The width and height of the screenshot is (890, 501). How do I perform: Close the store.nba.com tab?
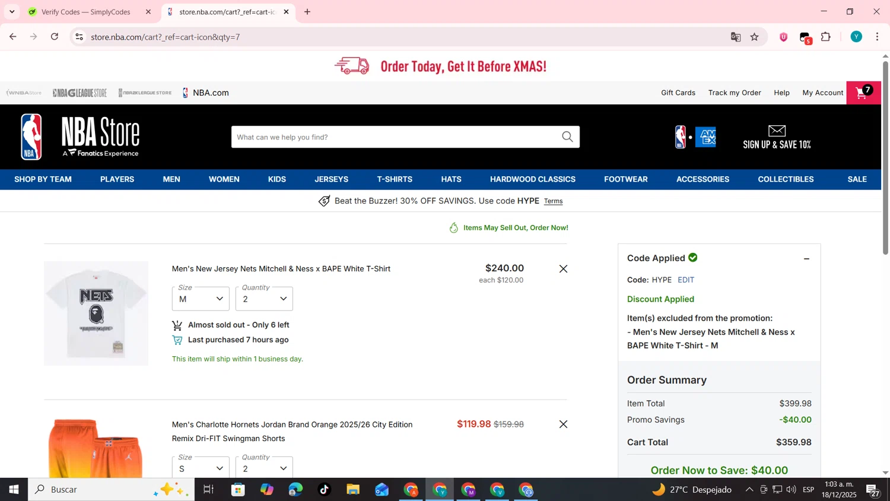[x=286, y=12]
